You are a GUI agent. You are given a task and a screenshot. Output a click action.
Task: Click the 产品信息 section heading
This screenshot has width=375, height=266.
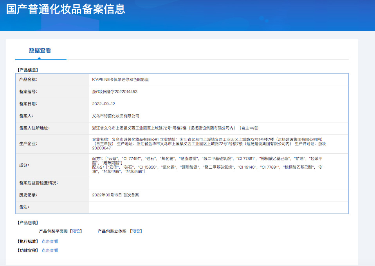point(27,70)
